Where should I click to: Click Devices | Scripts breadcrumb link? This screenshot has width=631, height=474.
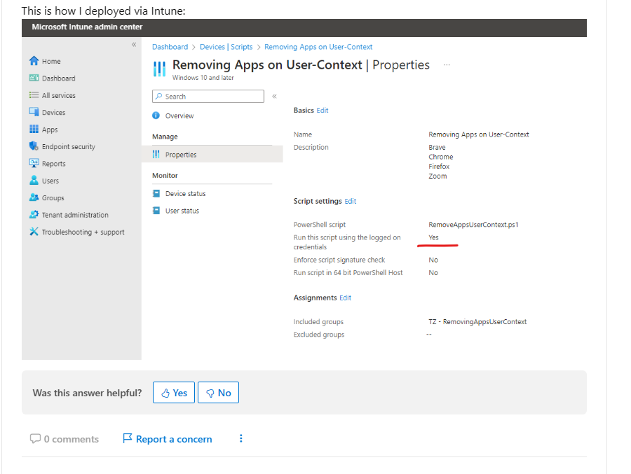[226, 47]
